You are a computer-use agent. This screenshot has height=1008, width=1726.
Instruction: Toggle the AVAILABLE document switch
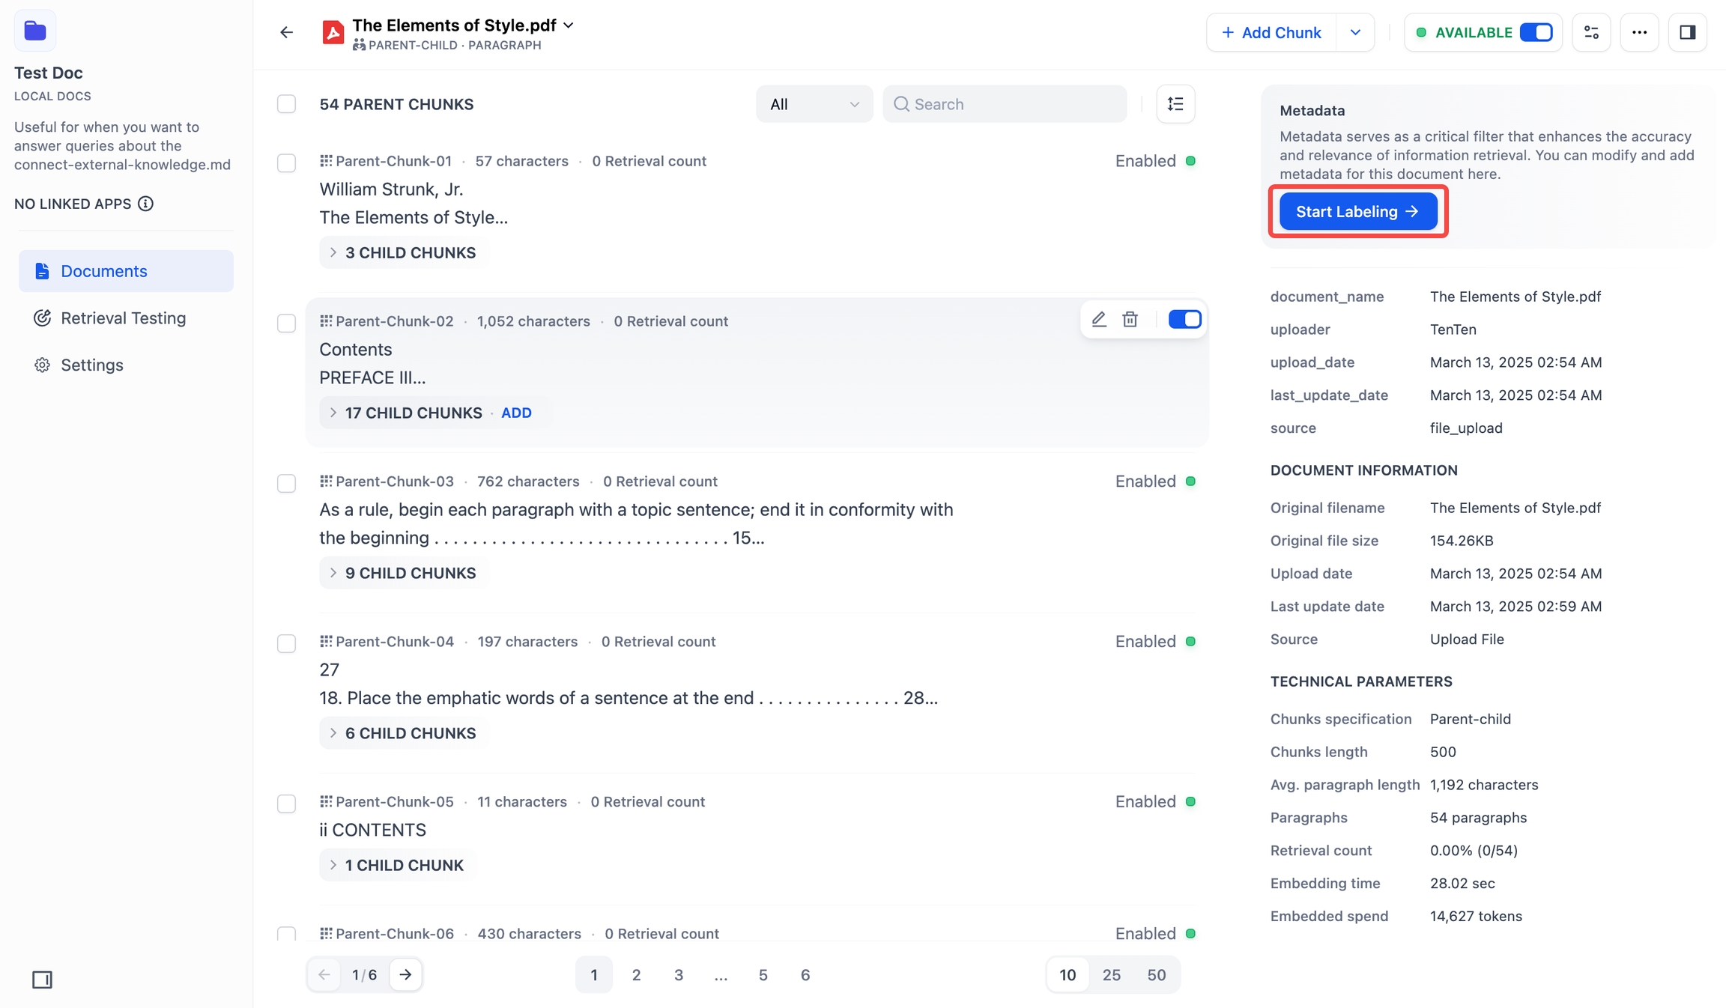click(1536, 32)
